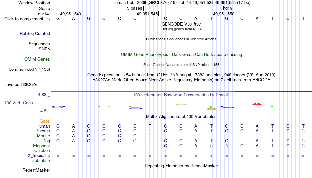
Task: Click the chr14:49,951,539-49,951,555 position text
Action: 215,3
